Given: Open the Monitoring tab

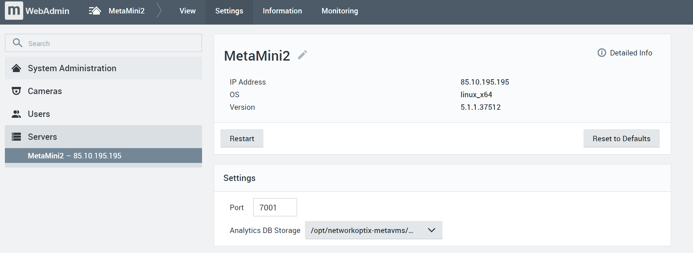Looking at the screenshot, I should click(x=340, y=11).
